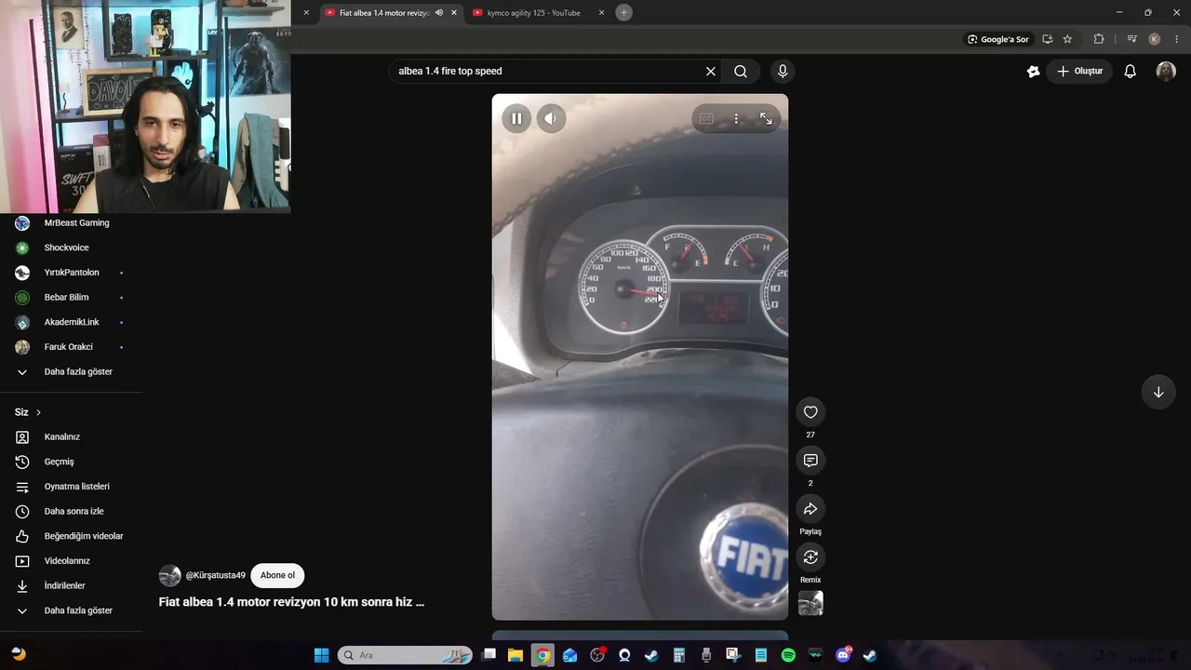This screenshot has width=1191, height=670.
Task: Like the short with the heart icon
Action: pyautogui.click(x=810, y=412)
